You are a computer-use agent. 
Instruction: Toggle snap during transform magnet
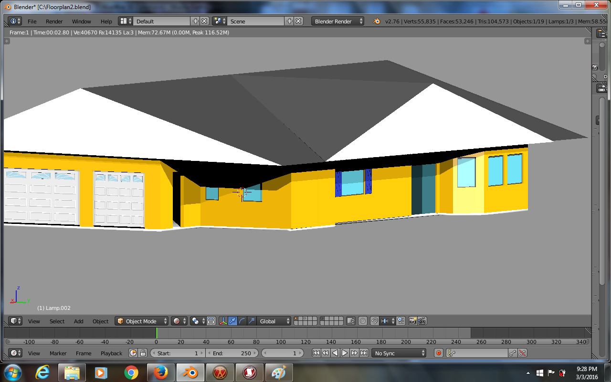coord(375,321)
